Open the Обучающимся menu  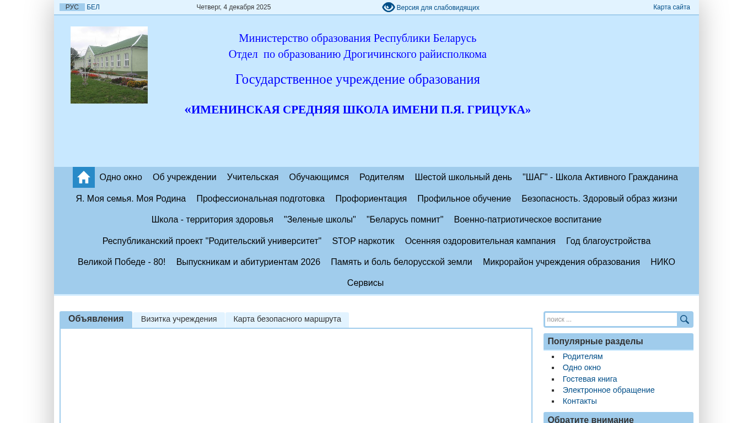click(319, 177)
